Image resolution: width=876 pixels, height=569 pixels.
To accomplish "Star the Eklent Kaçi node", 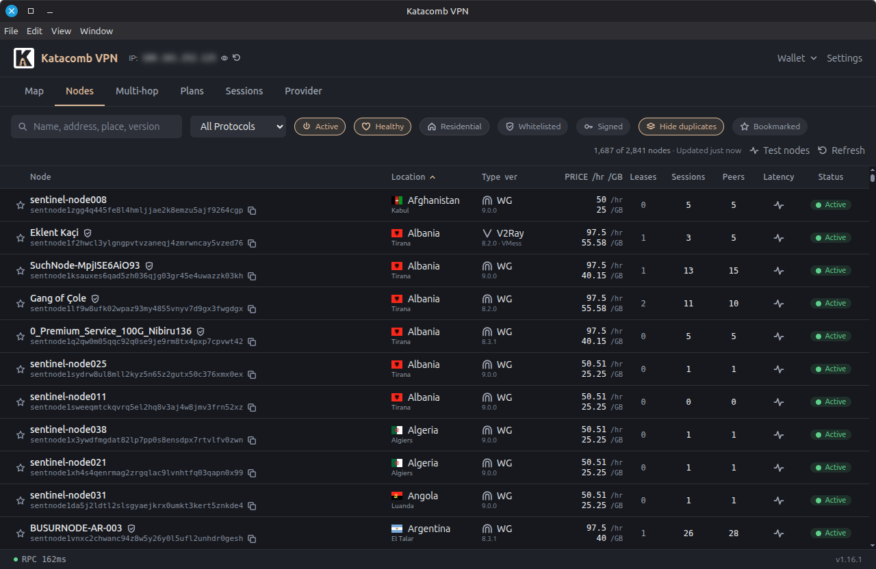I will [x=21, y=238].
